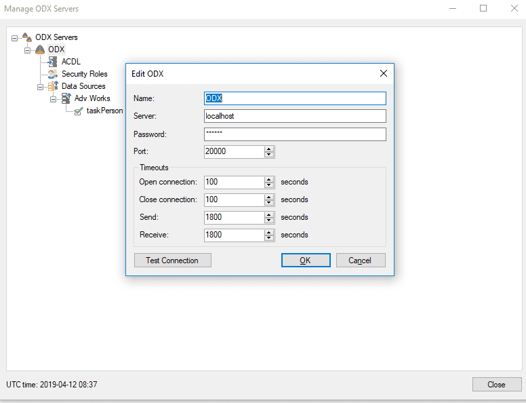The width and height of the screenshot is (526, 403).
Task: Click the Port number field
Action: pos(234,151)
